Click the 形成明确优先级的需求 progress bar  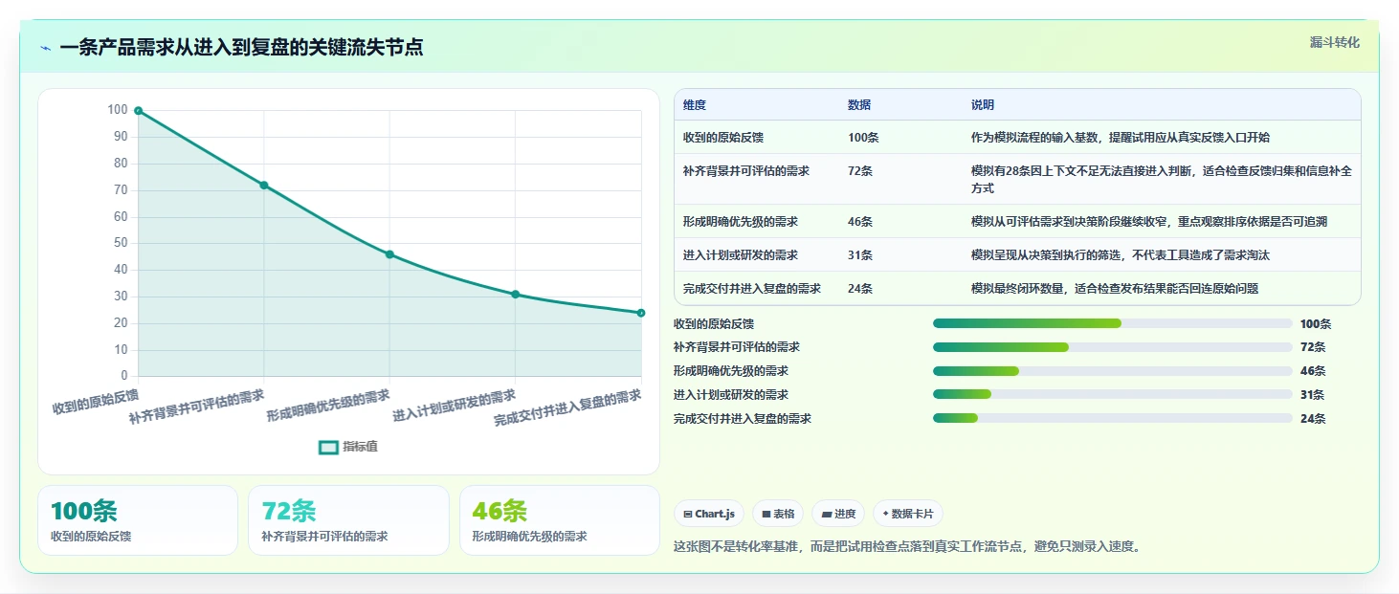1113,371
